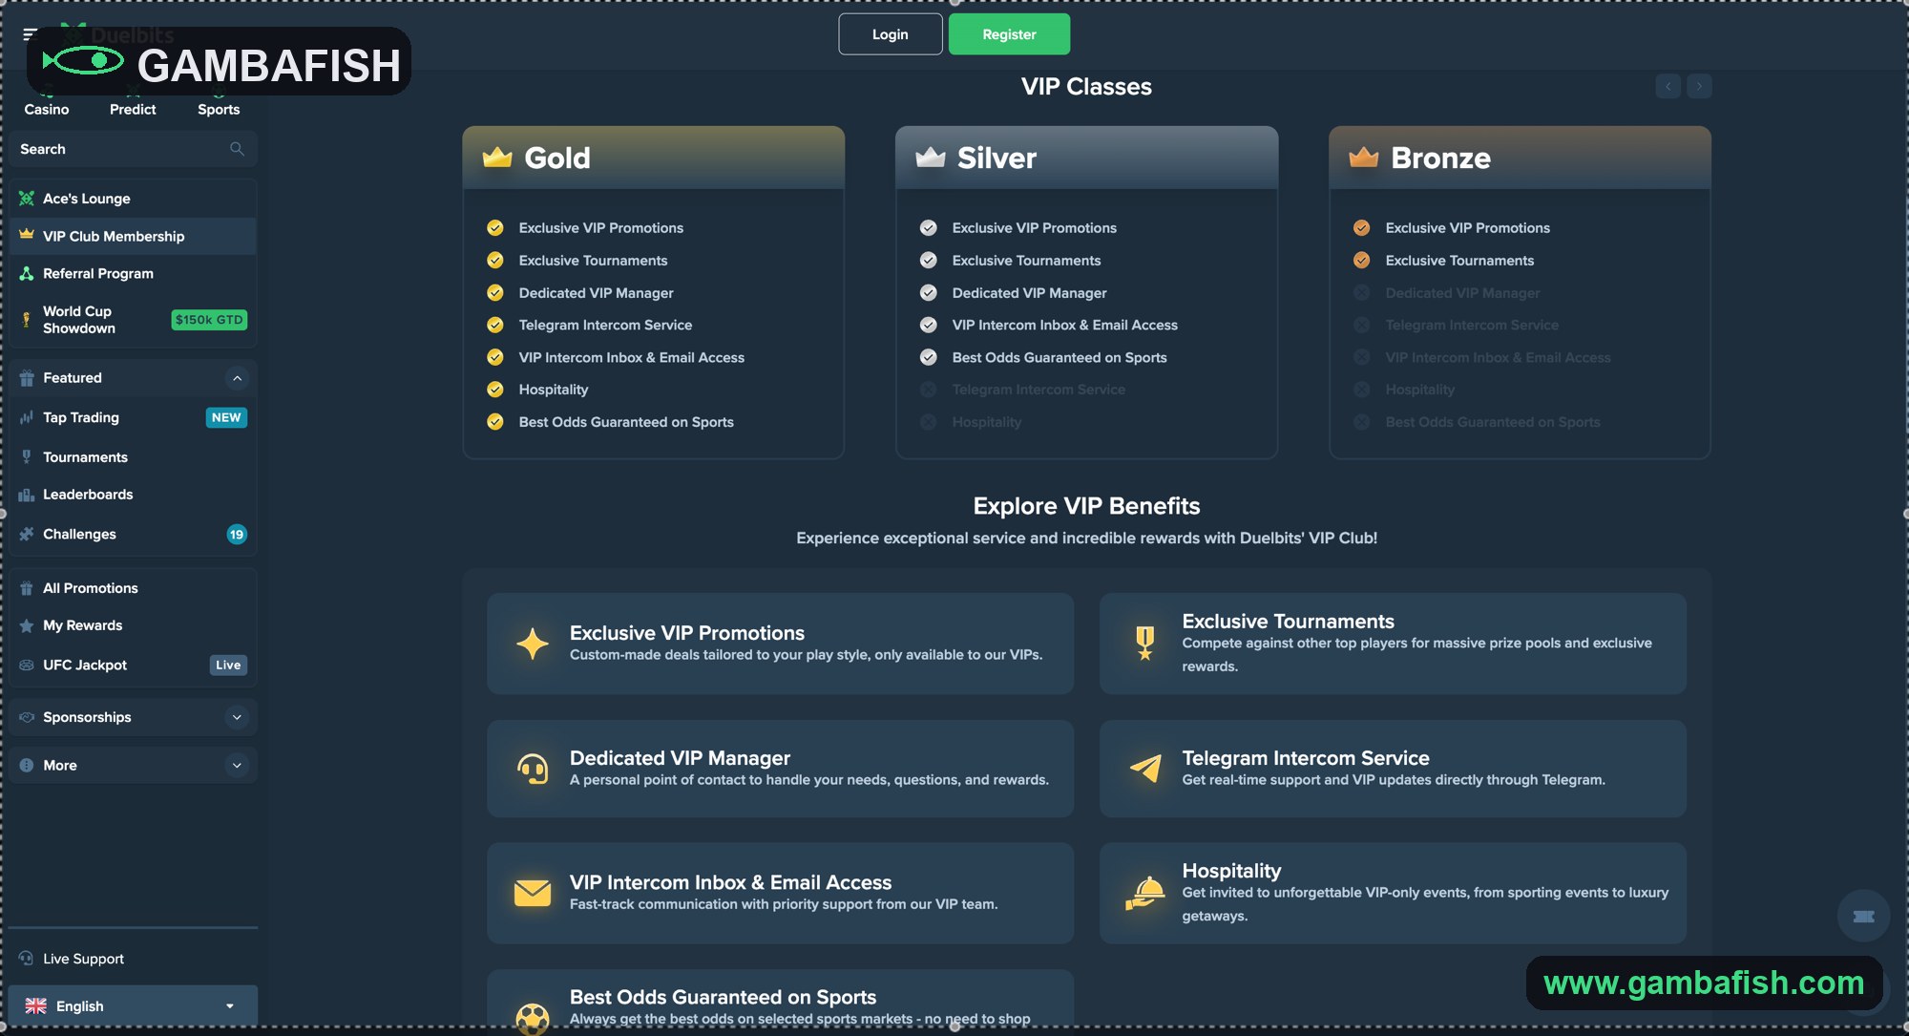Click the Live Support headset icon
The image size is (1909, 1036).
tap(27, 958)
